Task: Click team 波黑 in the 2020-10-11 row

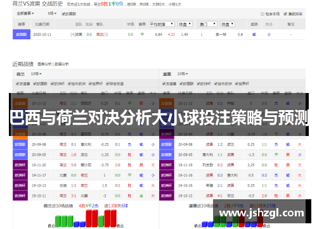Action: [79, 35]
